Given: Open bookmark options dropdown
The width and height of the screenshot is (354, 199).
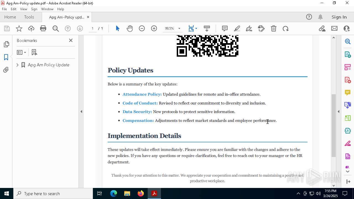Looking at the screenshot, I should pos(21,52).
